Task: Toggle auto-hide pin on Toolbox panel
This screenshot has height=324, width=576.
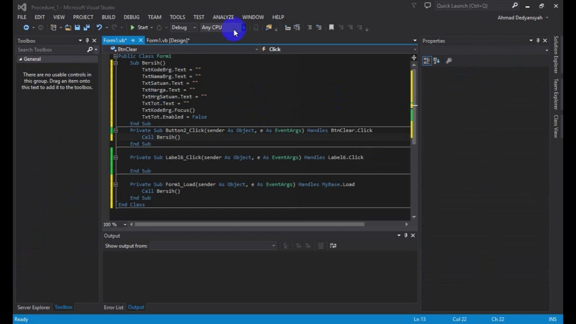Action: [87, 40]
